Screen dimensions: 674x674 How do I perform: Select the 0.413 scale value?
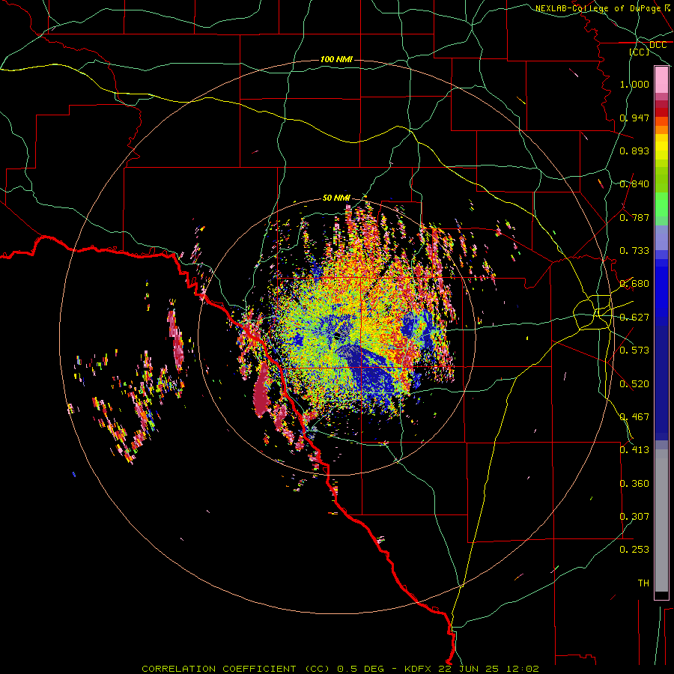[634, 450]
